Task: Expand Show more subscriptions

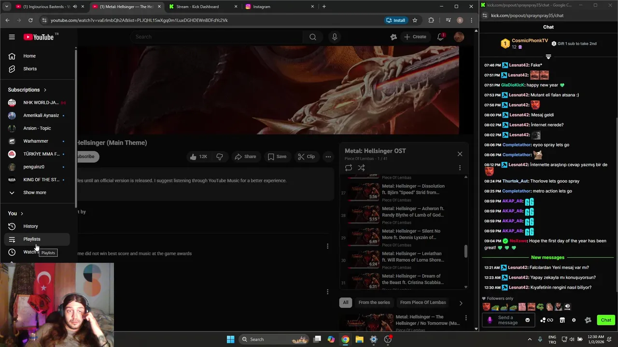Action: (37, 192)
